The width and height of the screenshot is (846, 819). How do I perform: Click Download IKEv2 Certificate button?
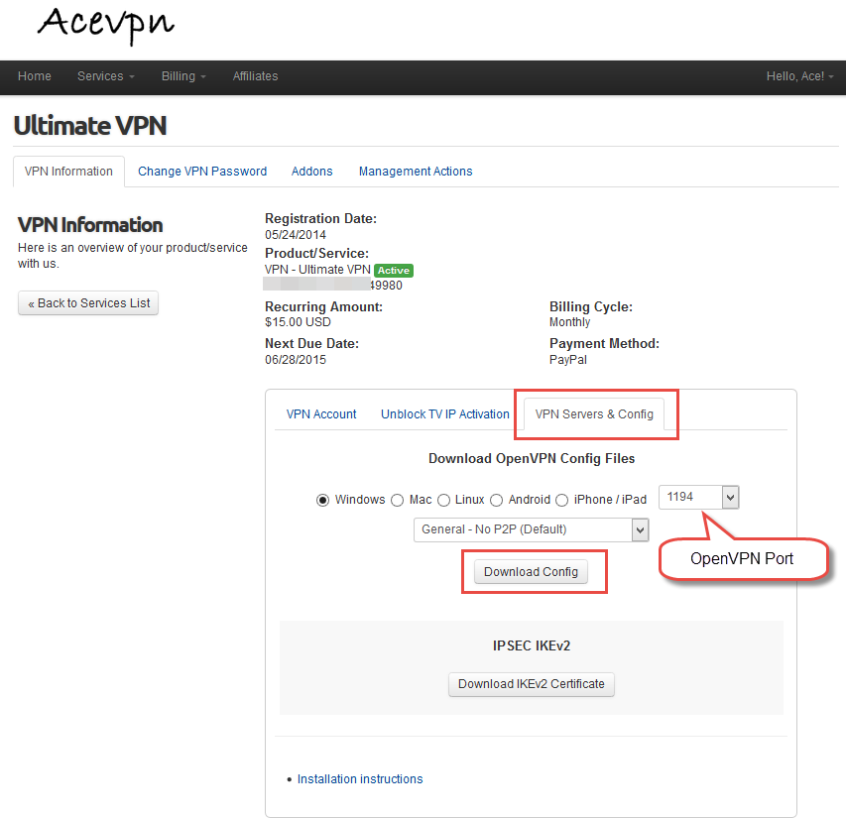(532, 684)
